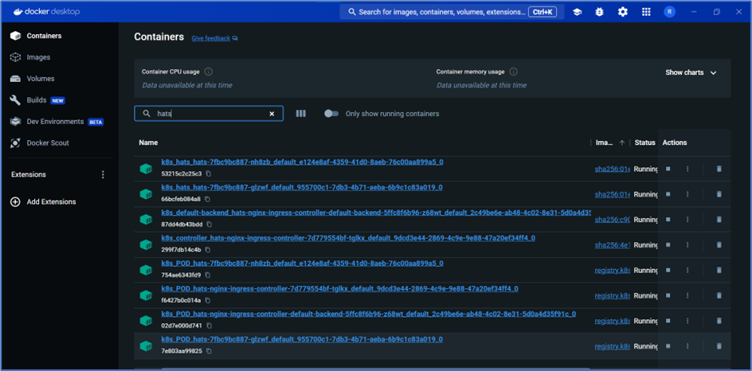Sort by the Name column header
The image size is (752, 371).
tap(148, 143)
